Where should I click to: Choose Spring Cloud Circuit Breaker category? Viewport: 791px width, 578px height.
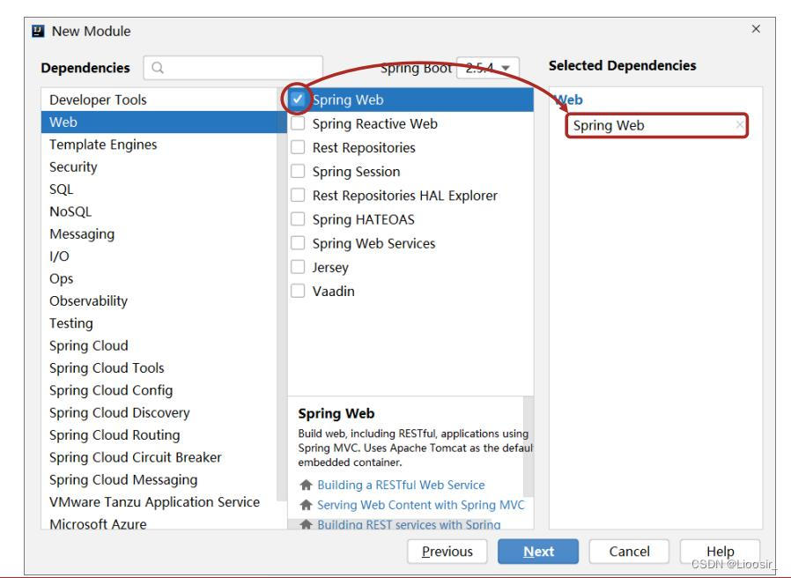point(159,457)
